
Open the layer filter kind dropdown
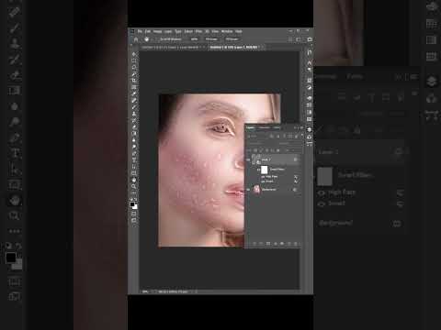254,137
